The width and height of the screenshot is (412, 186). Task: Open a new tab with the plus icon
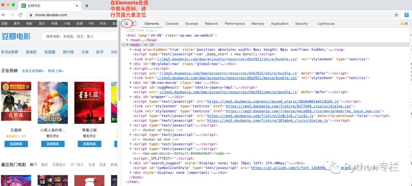(x=87, y=5)
